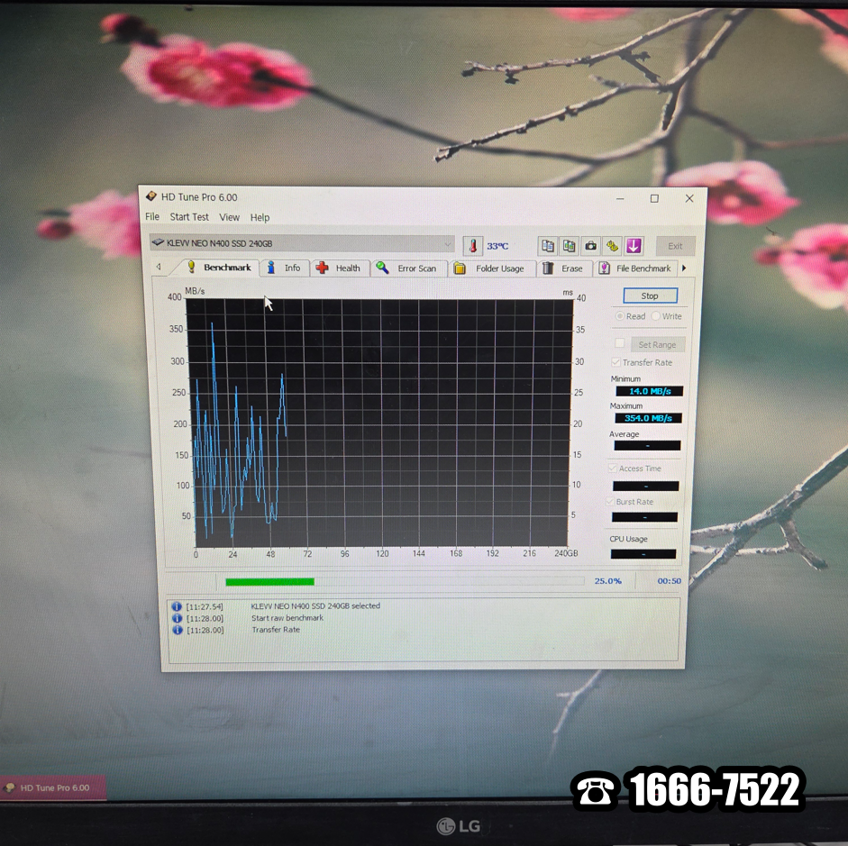Click log line Start raw benchmark
Screen dimensions: 848x846
(287, 618)
